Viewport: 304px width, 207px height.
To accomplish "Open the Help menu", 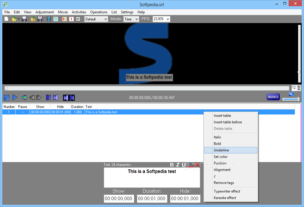I will tap(141, 12).
